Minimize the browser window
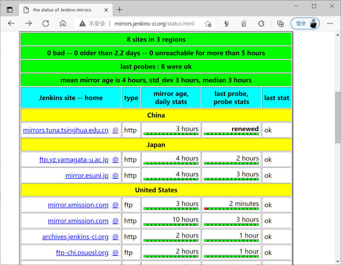Image resolution: width=341 pixels, height=265 pixels. coord(296,6)
